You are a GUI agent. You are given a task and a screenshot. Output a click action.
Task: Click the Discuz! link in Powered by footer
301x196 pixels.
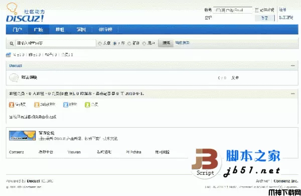[34, 181]
